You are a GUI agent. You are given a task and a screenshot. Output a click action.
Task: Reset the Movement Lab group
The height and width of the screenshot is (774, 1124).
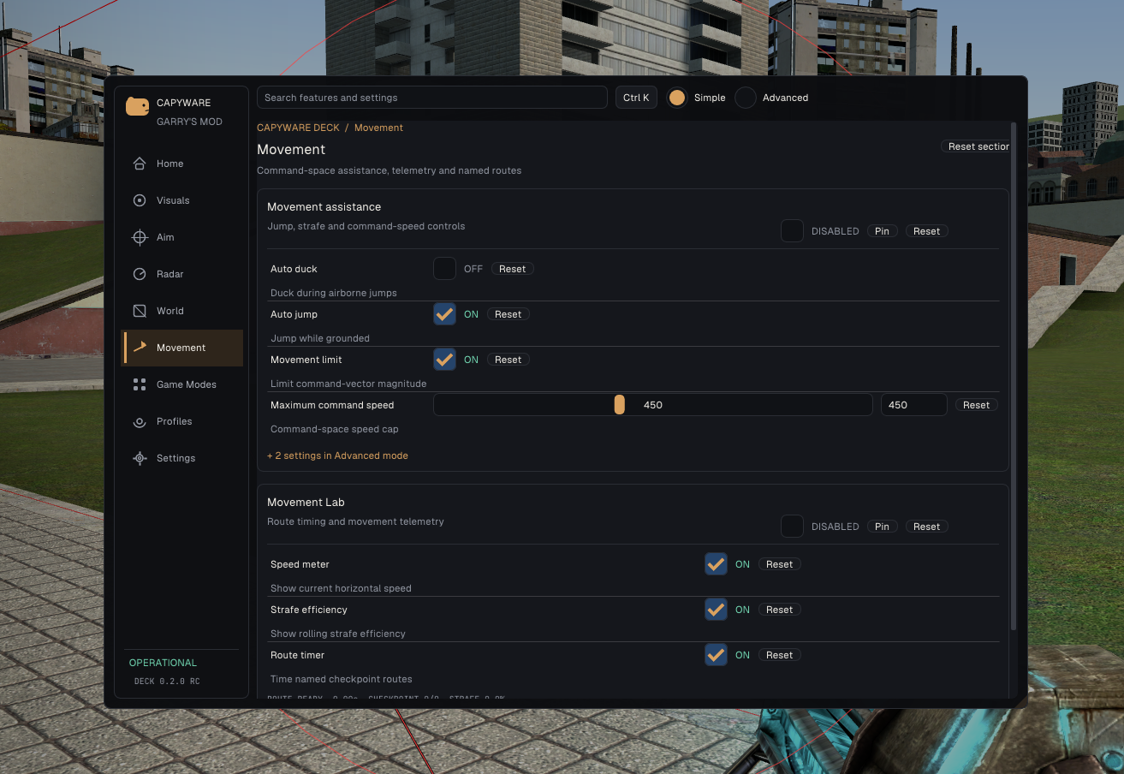click(x=926, y=527)
